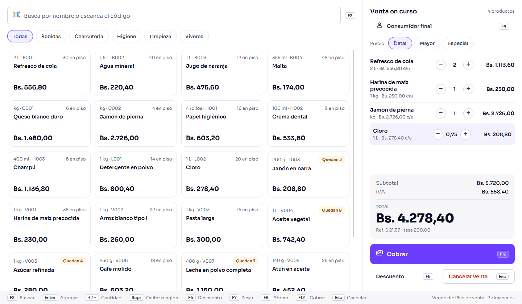Increase Harina de maíz precocida quantity

pyautogui.click(x=468, y=89)
